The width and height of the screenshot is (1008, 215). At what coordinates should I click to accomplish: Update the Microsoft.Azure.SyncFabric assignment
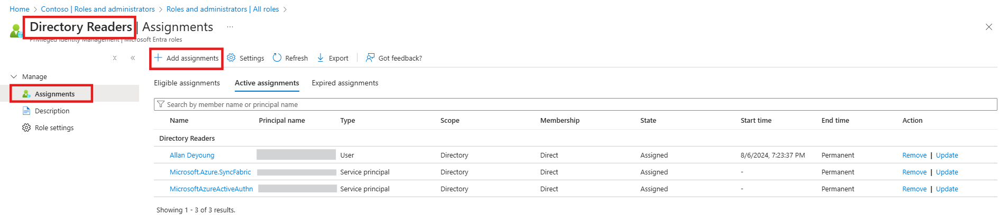click(947, 172)
